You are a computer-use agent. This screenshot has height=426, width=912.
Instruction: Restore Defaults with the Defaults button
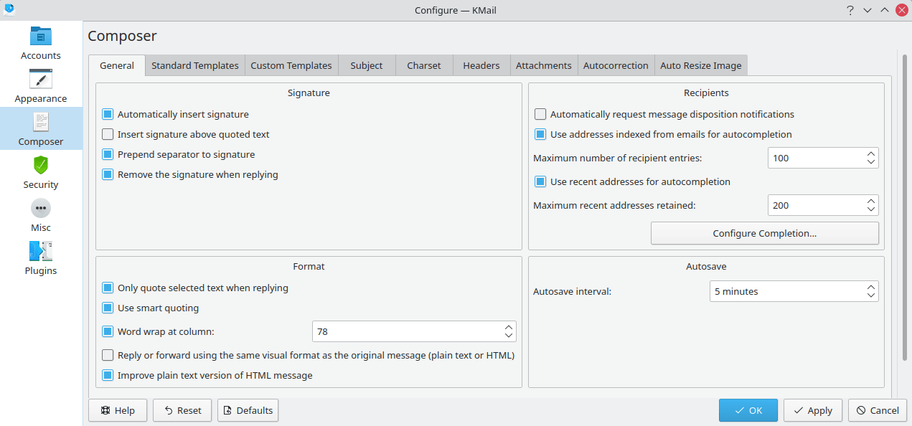coord(248,410)
